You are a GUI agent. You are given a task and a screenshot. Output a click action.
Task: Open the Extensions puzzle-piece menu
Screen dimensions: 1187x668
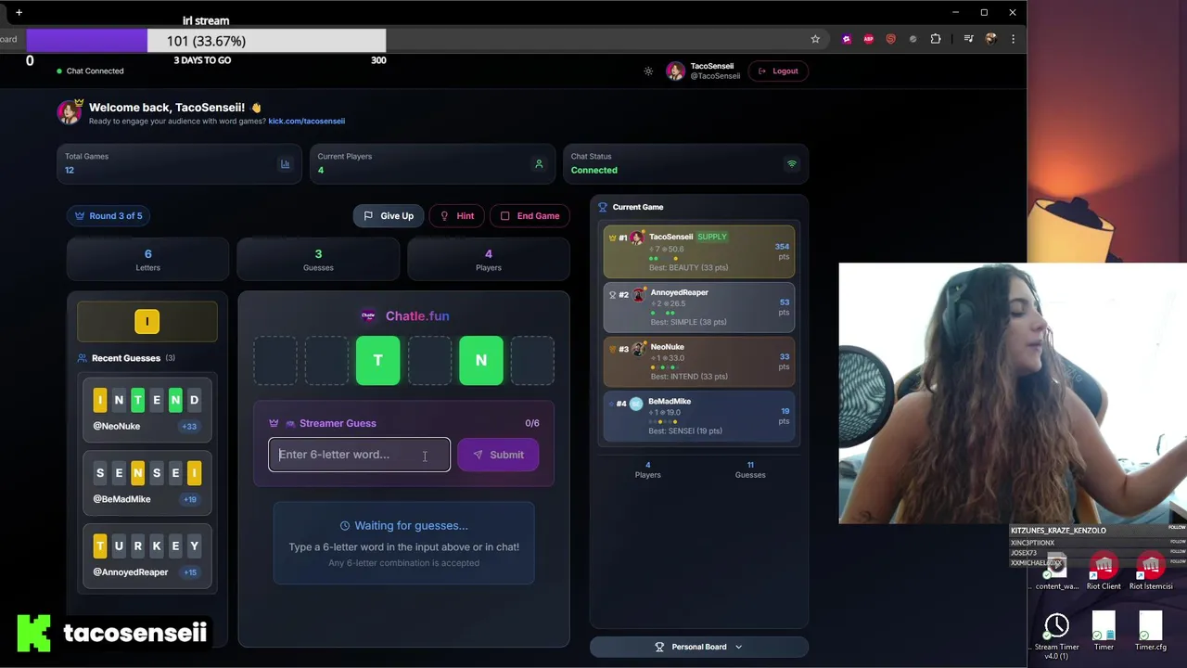coord(935,39)
